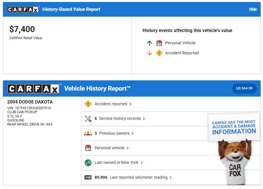The height and width of the screenshot is (189, 263).
Task: Expand chevron next to Accident reported
Action: [131, 104]
